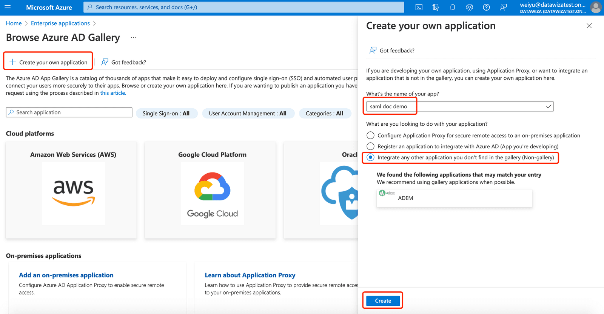604x314 pixels.
Task: Open the User Account Management filter
Action: 248,113
